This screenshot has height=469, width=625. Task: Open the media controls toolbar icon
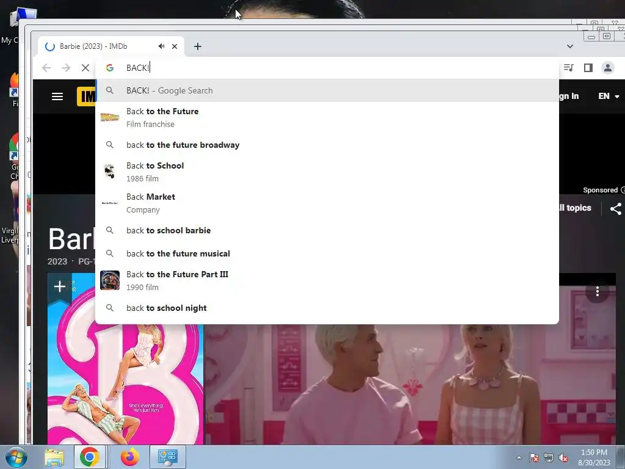569,68
